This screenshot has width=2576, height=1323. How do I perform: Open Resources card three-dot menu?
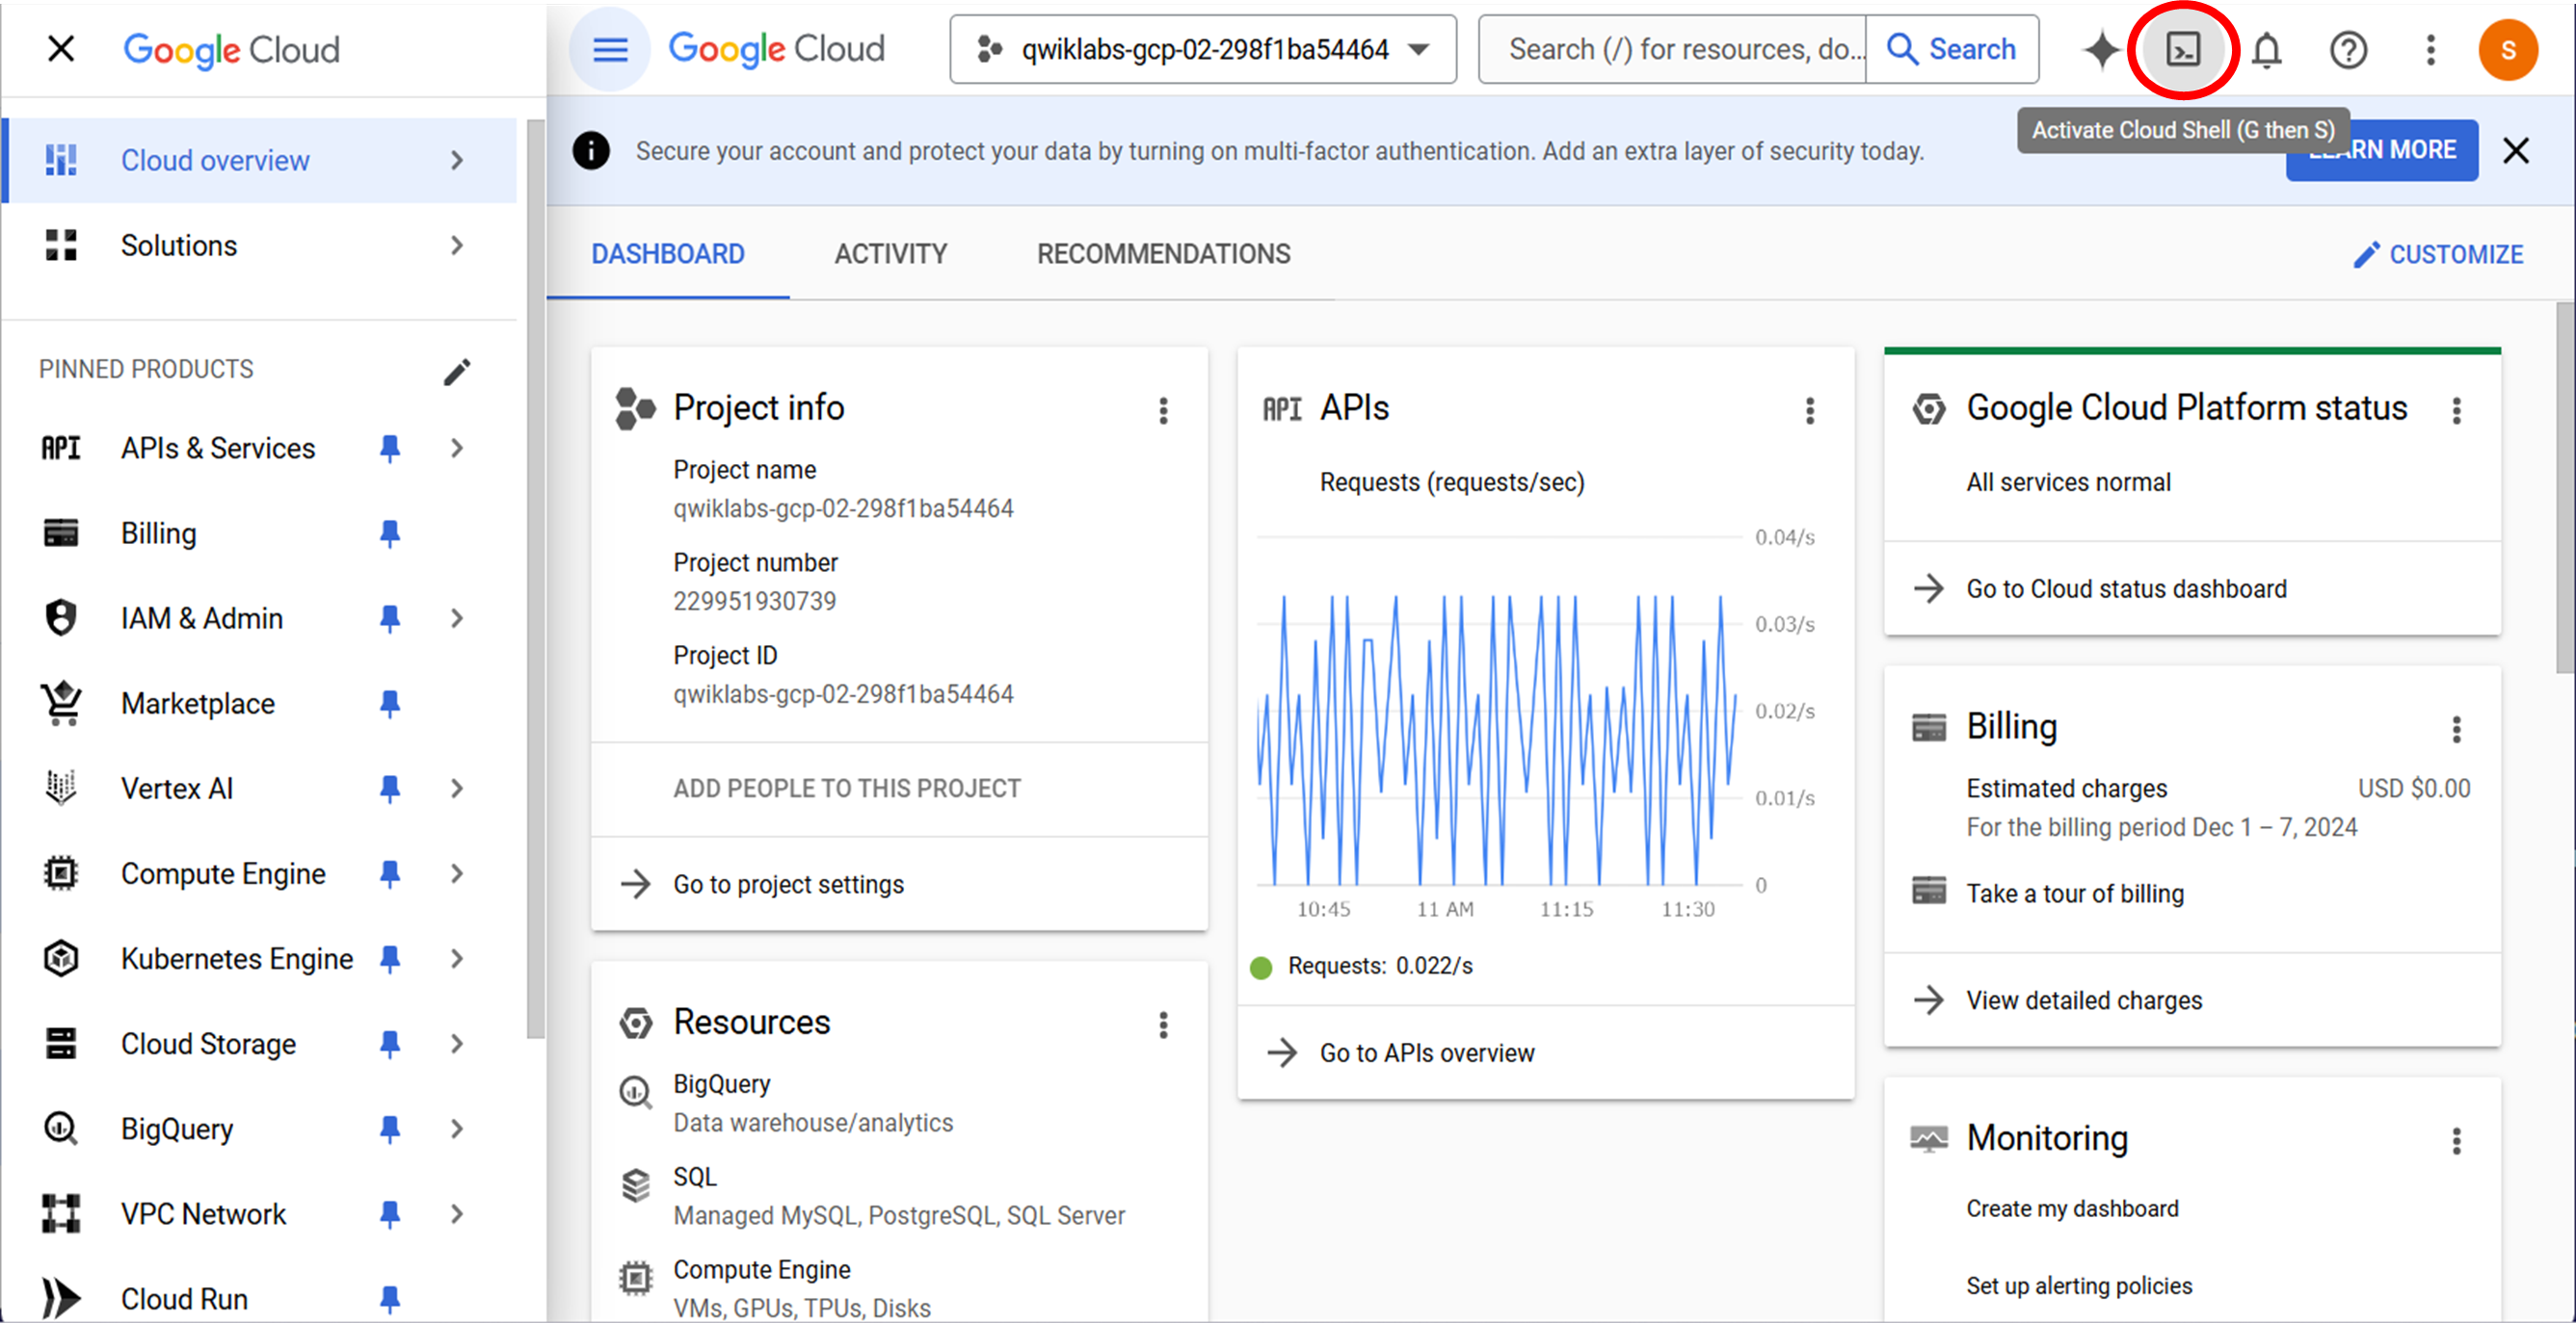(1163, 1025)
